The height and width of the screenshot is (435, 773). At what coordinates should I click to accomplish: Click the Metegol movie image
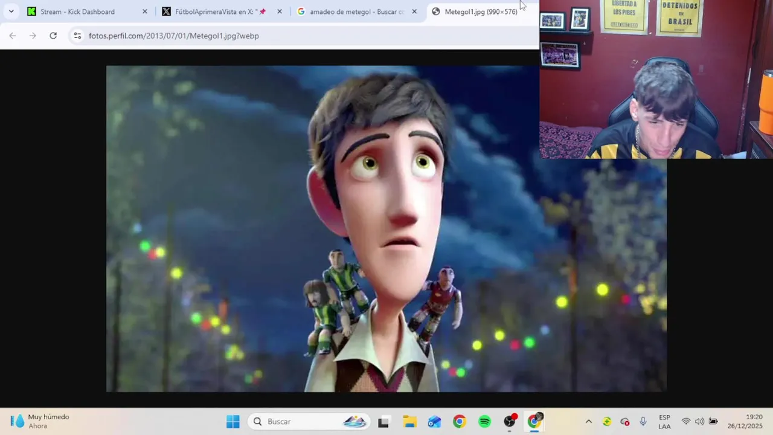[386, 228]
